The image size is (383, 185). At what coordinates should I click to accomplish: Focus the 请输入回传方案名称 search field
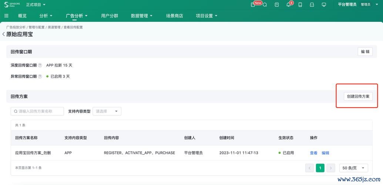(x=37, y=111)
